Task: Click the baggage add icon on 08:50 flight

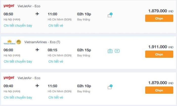Action: (x=110, y=15)
